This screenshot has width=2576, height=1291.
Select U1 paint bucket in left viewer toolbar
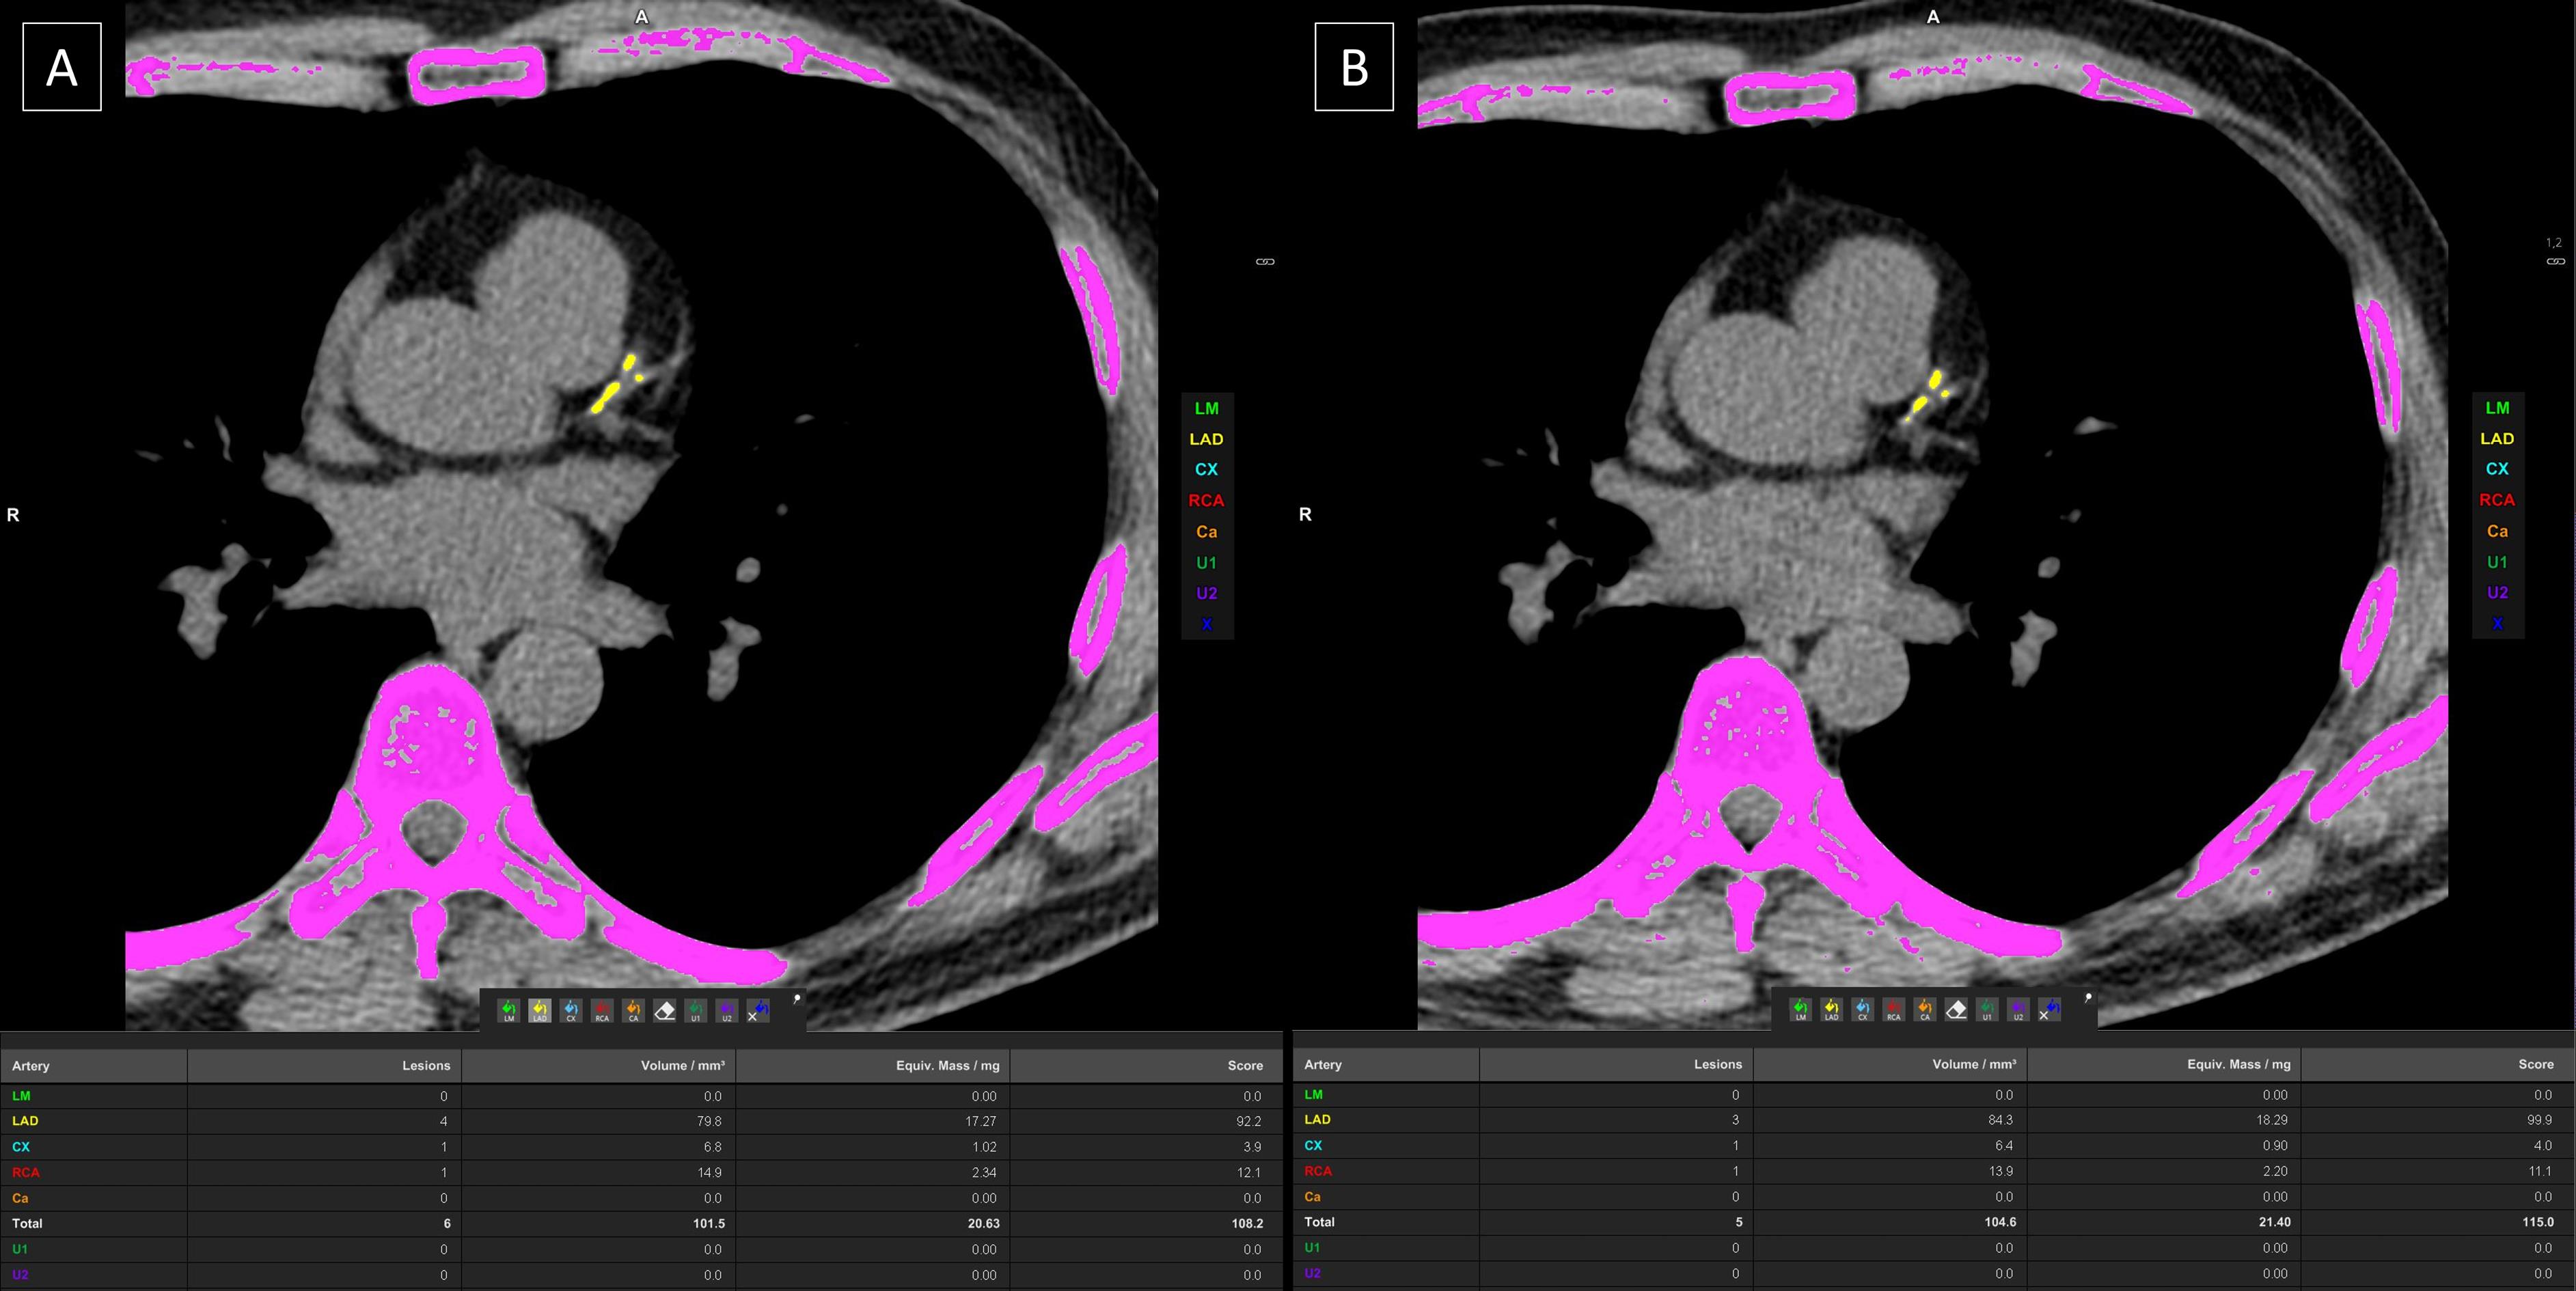(x=696, y=1011)
